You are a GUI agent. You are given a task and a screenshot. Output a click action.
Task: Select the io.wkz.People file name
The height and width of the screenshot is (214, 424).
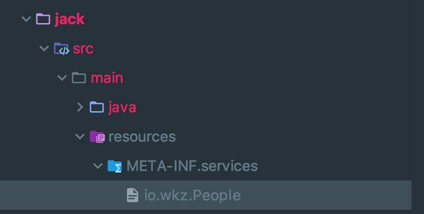(x=192, y=196)
